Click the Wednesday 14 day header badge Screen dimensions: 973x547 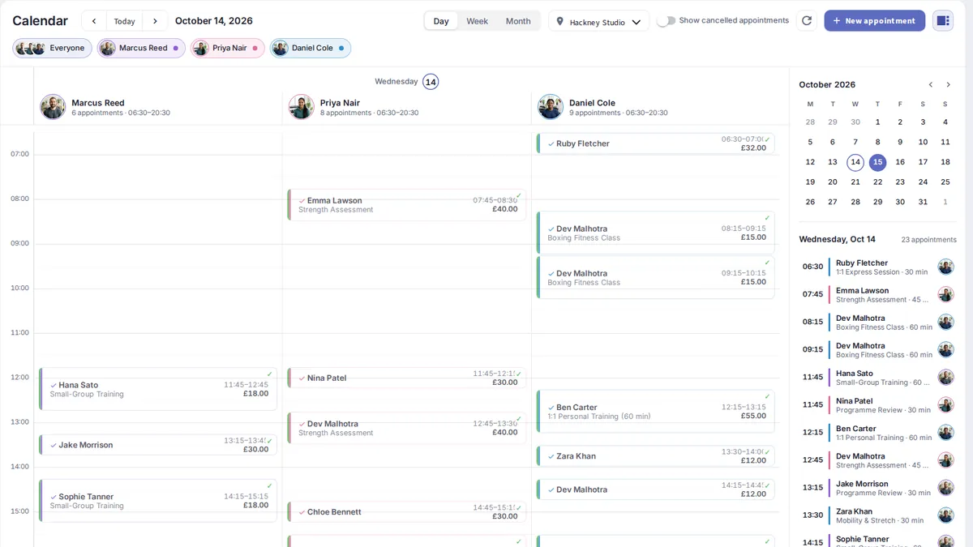431,82
